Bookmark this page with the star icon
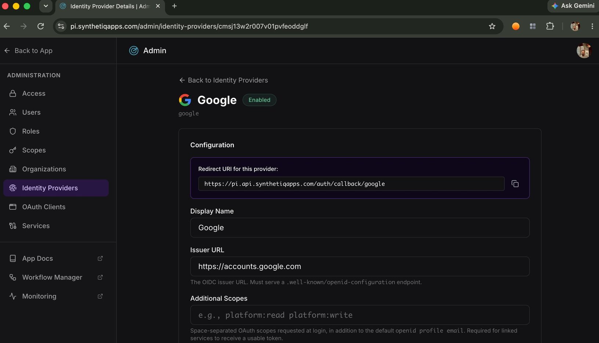 [x=492, y=26]
